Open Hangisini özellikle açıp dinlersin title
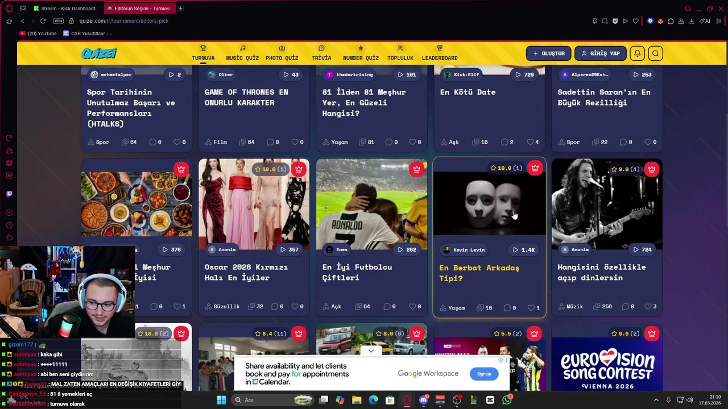The width and height of the screenshot is (728, 409). point(602,272)
